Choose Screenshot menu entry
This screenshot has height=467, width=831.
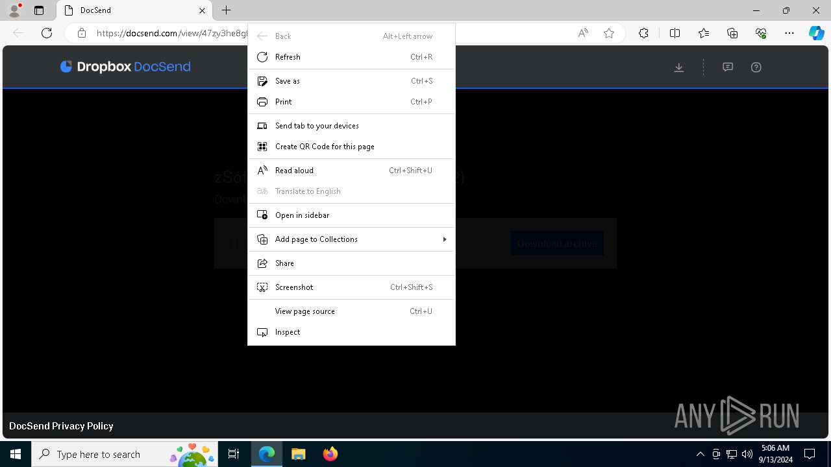coord(351,287)
